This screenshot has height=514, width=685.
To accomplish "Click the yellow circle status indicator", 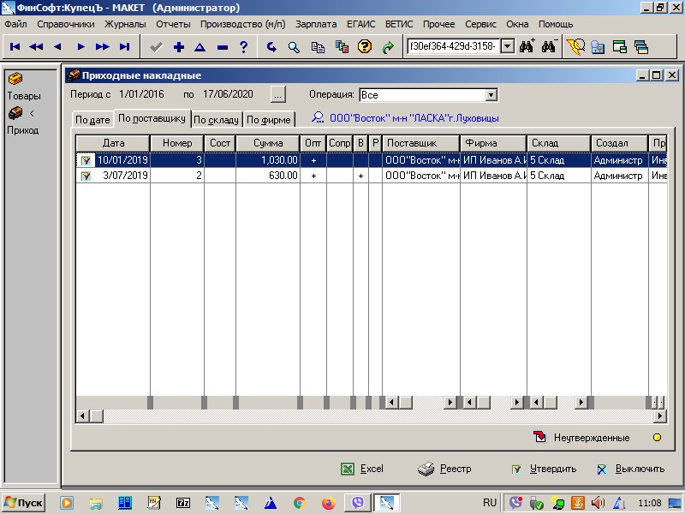I will [x=657, y=438].
